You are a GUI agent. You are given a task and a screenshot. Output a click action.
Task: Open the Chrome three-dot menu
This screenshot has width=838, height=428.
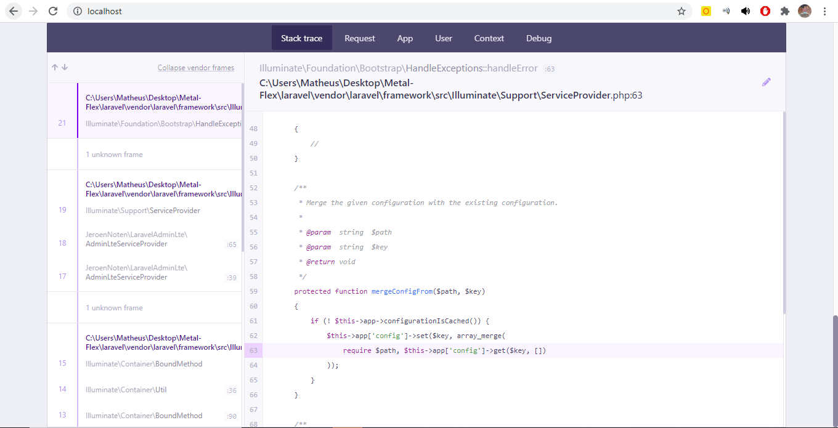(824, 11)
